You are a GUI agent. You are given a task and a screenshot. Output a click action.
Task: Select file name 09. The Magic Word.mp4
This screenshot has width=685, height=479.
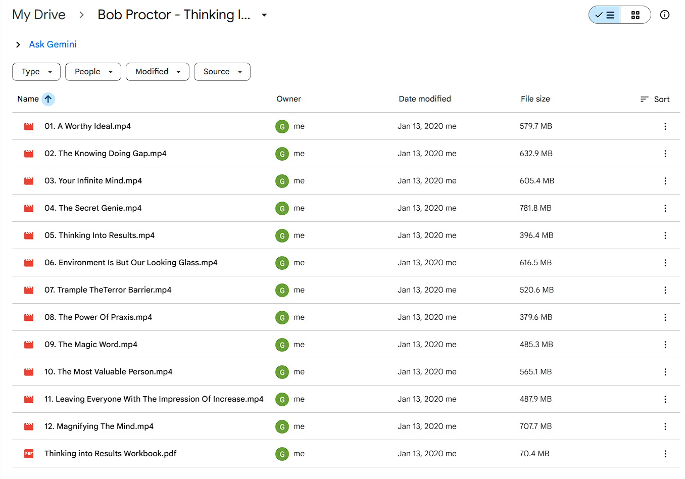click(91, 345)
